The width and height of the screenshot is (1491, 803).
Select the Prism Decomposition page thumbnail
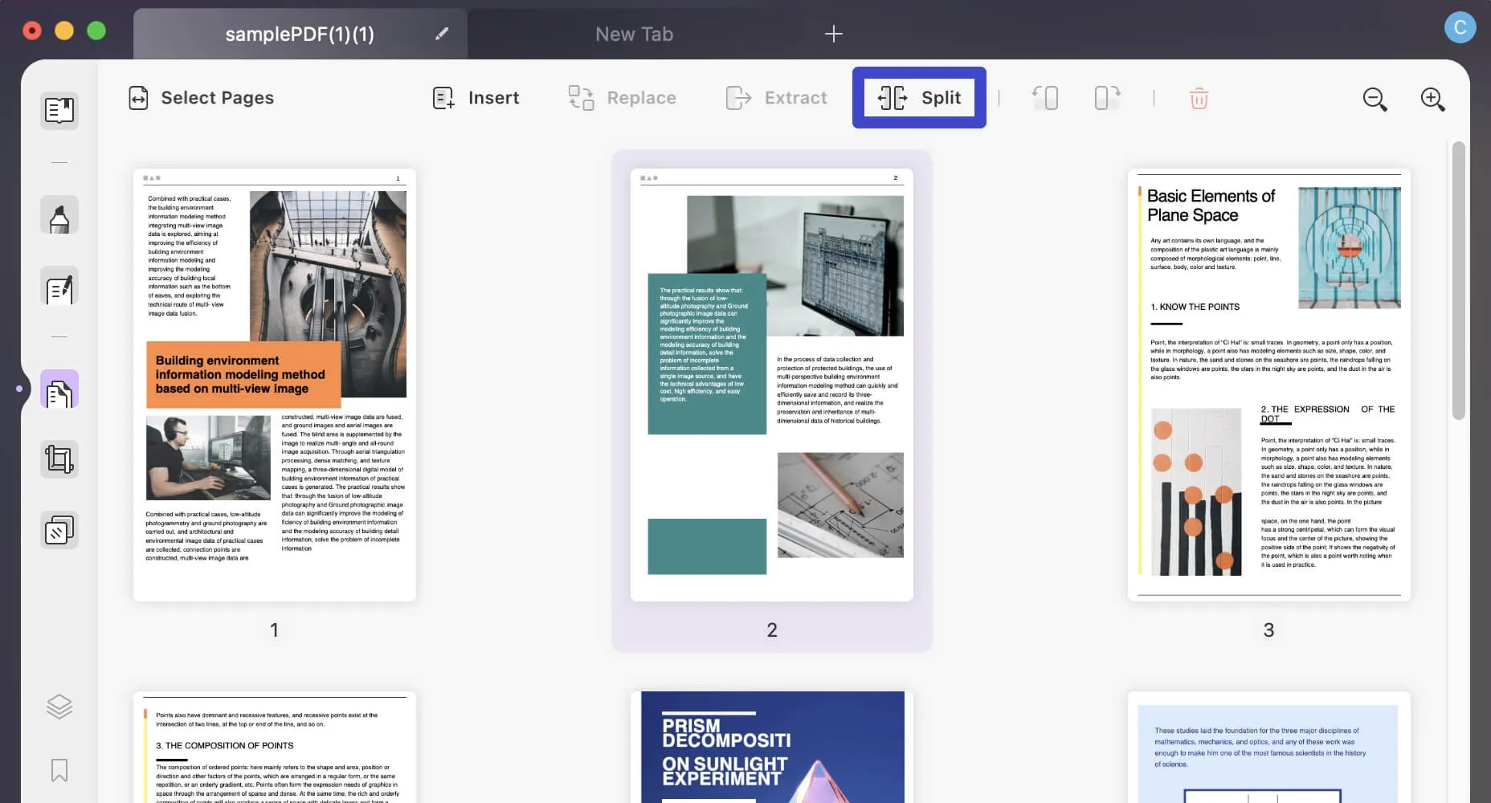click(x=772, y=748)
